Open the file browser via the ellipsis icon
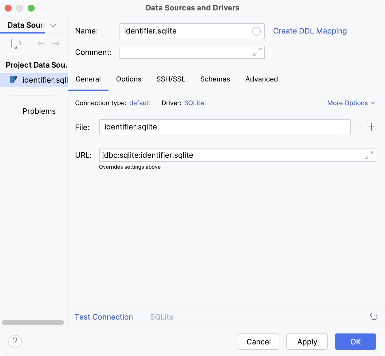This screenshot has height=356, width=385. [358, 127]
